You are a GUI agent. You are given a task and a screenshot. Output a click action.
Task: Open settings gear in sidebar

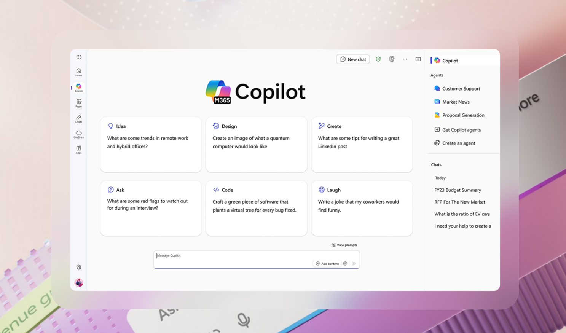coord(79,267)
